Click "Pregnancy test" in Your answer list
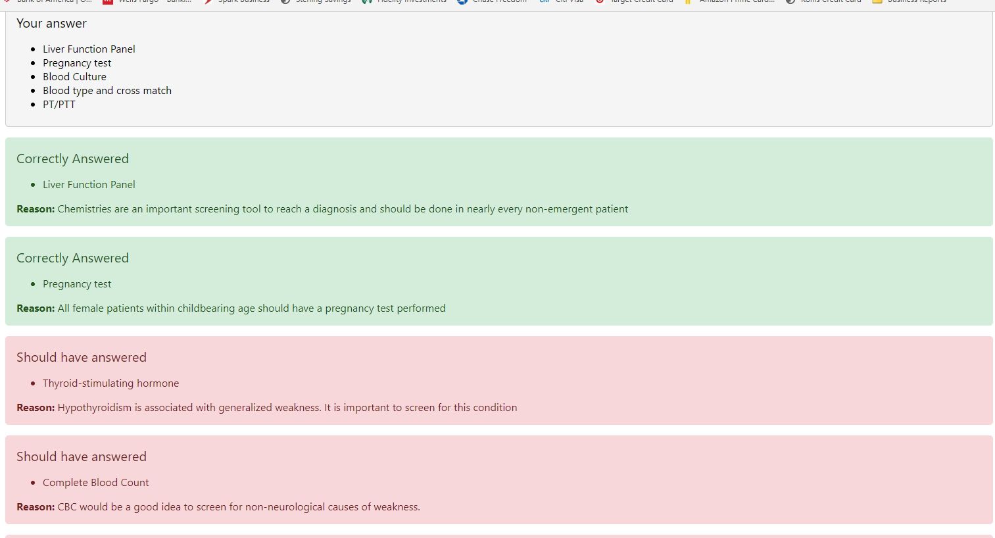995x538 pixels. (77, 63)
